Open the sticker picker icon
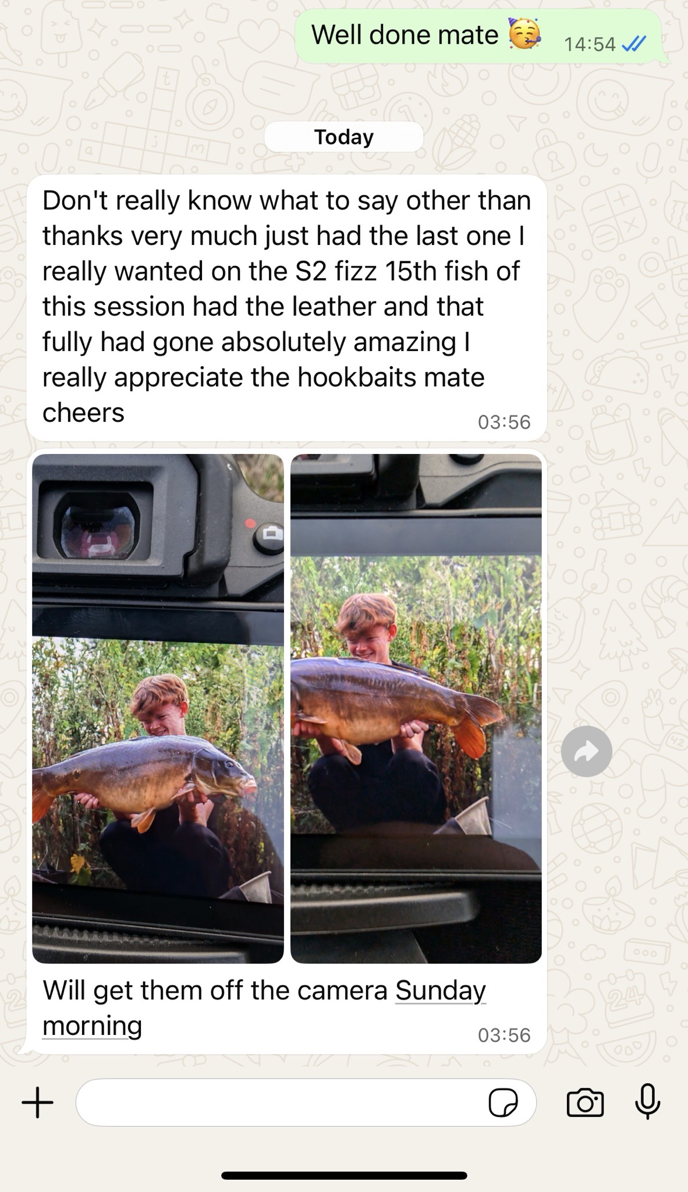The height and width of the screenshot is (1192, 688). tap(503, 1102)
